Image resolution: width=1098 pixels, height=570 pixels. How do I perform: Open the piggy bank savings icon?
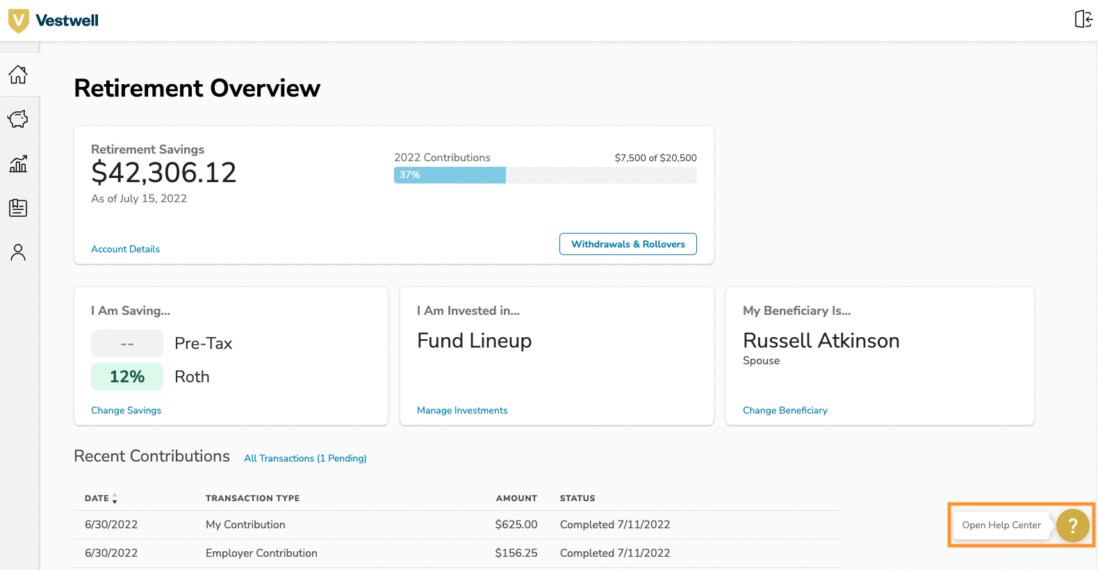[18, 119]
